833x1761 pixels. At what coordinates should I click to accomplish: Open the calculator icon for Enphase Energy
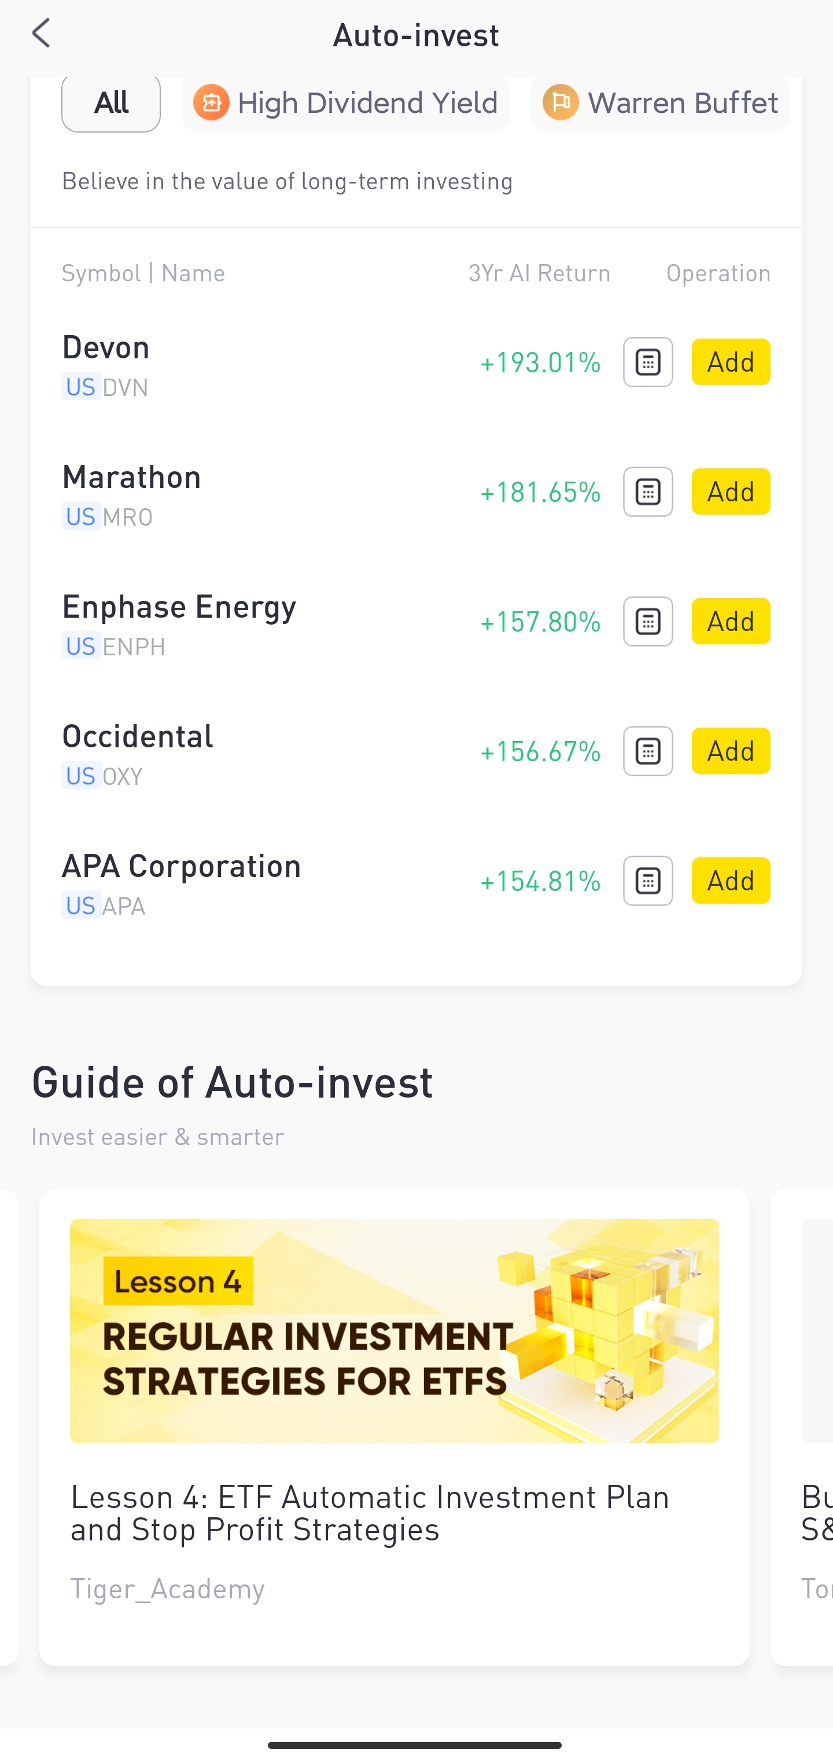tap(647, 621)
